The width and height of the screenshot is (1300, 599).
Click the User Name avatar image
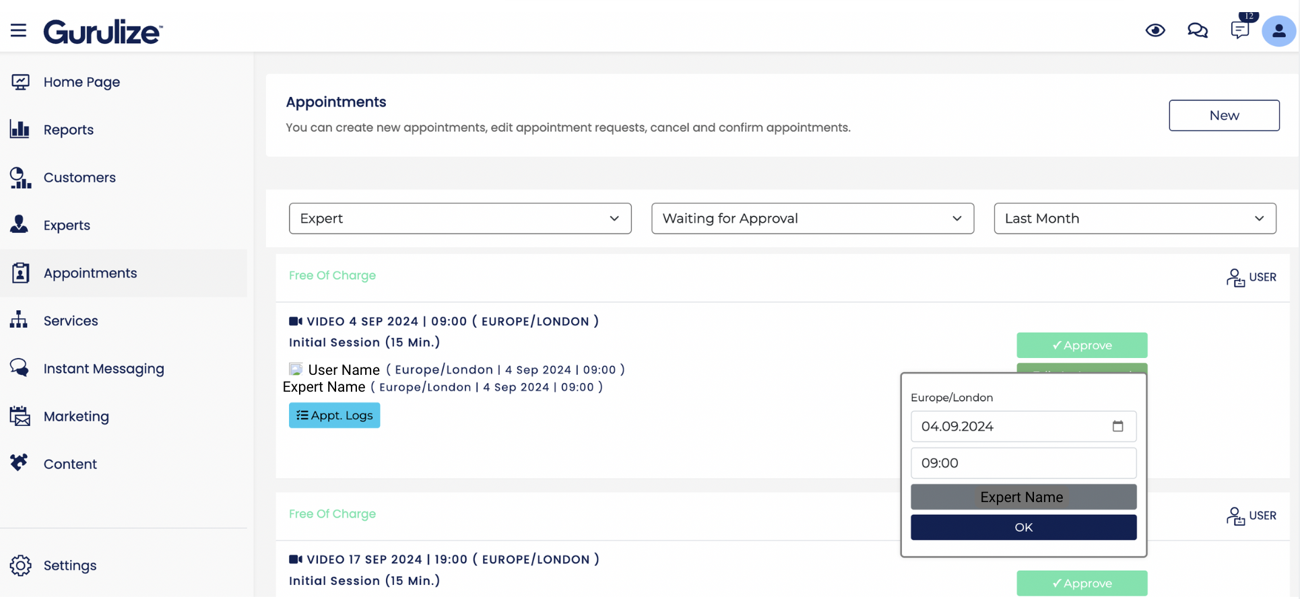click(296, 369)
